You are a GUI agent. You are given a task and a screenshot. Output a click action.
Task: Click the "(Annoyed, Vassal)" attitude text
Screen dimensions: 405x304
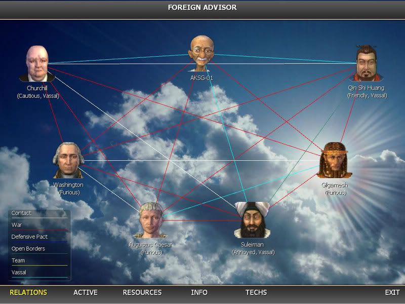coord(253,252)
